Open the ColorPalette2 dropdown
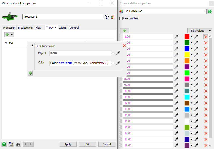This screenshot has width=214, height=149. (x=204, y=12)
